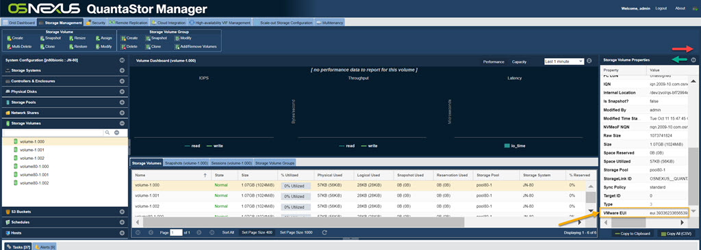Select volume-1.001 in the tree
The width and height of the screenshot is (701, 250).
(x=31, y=150)
